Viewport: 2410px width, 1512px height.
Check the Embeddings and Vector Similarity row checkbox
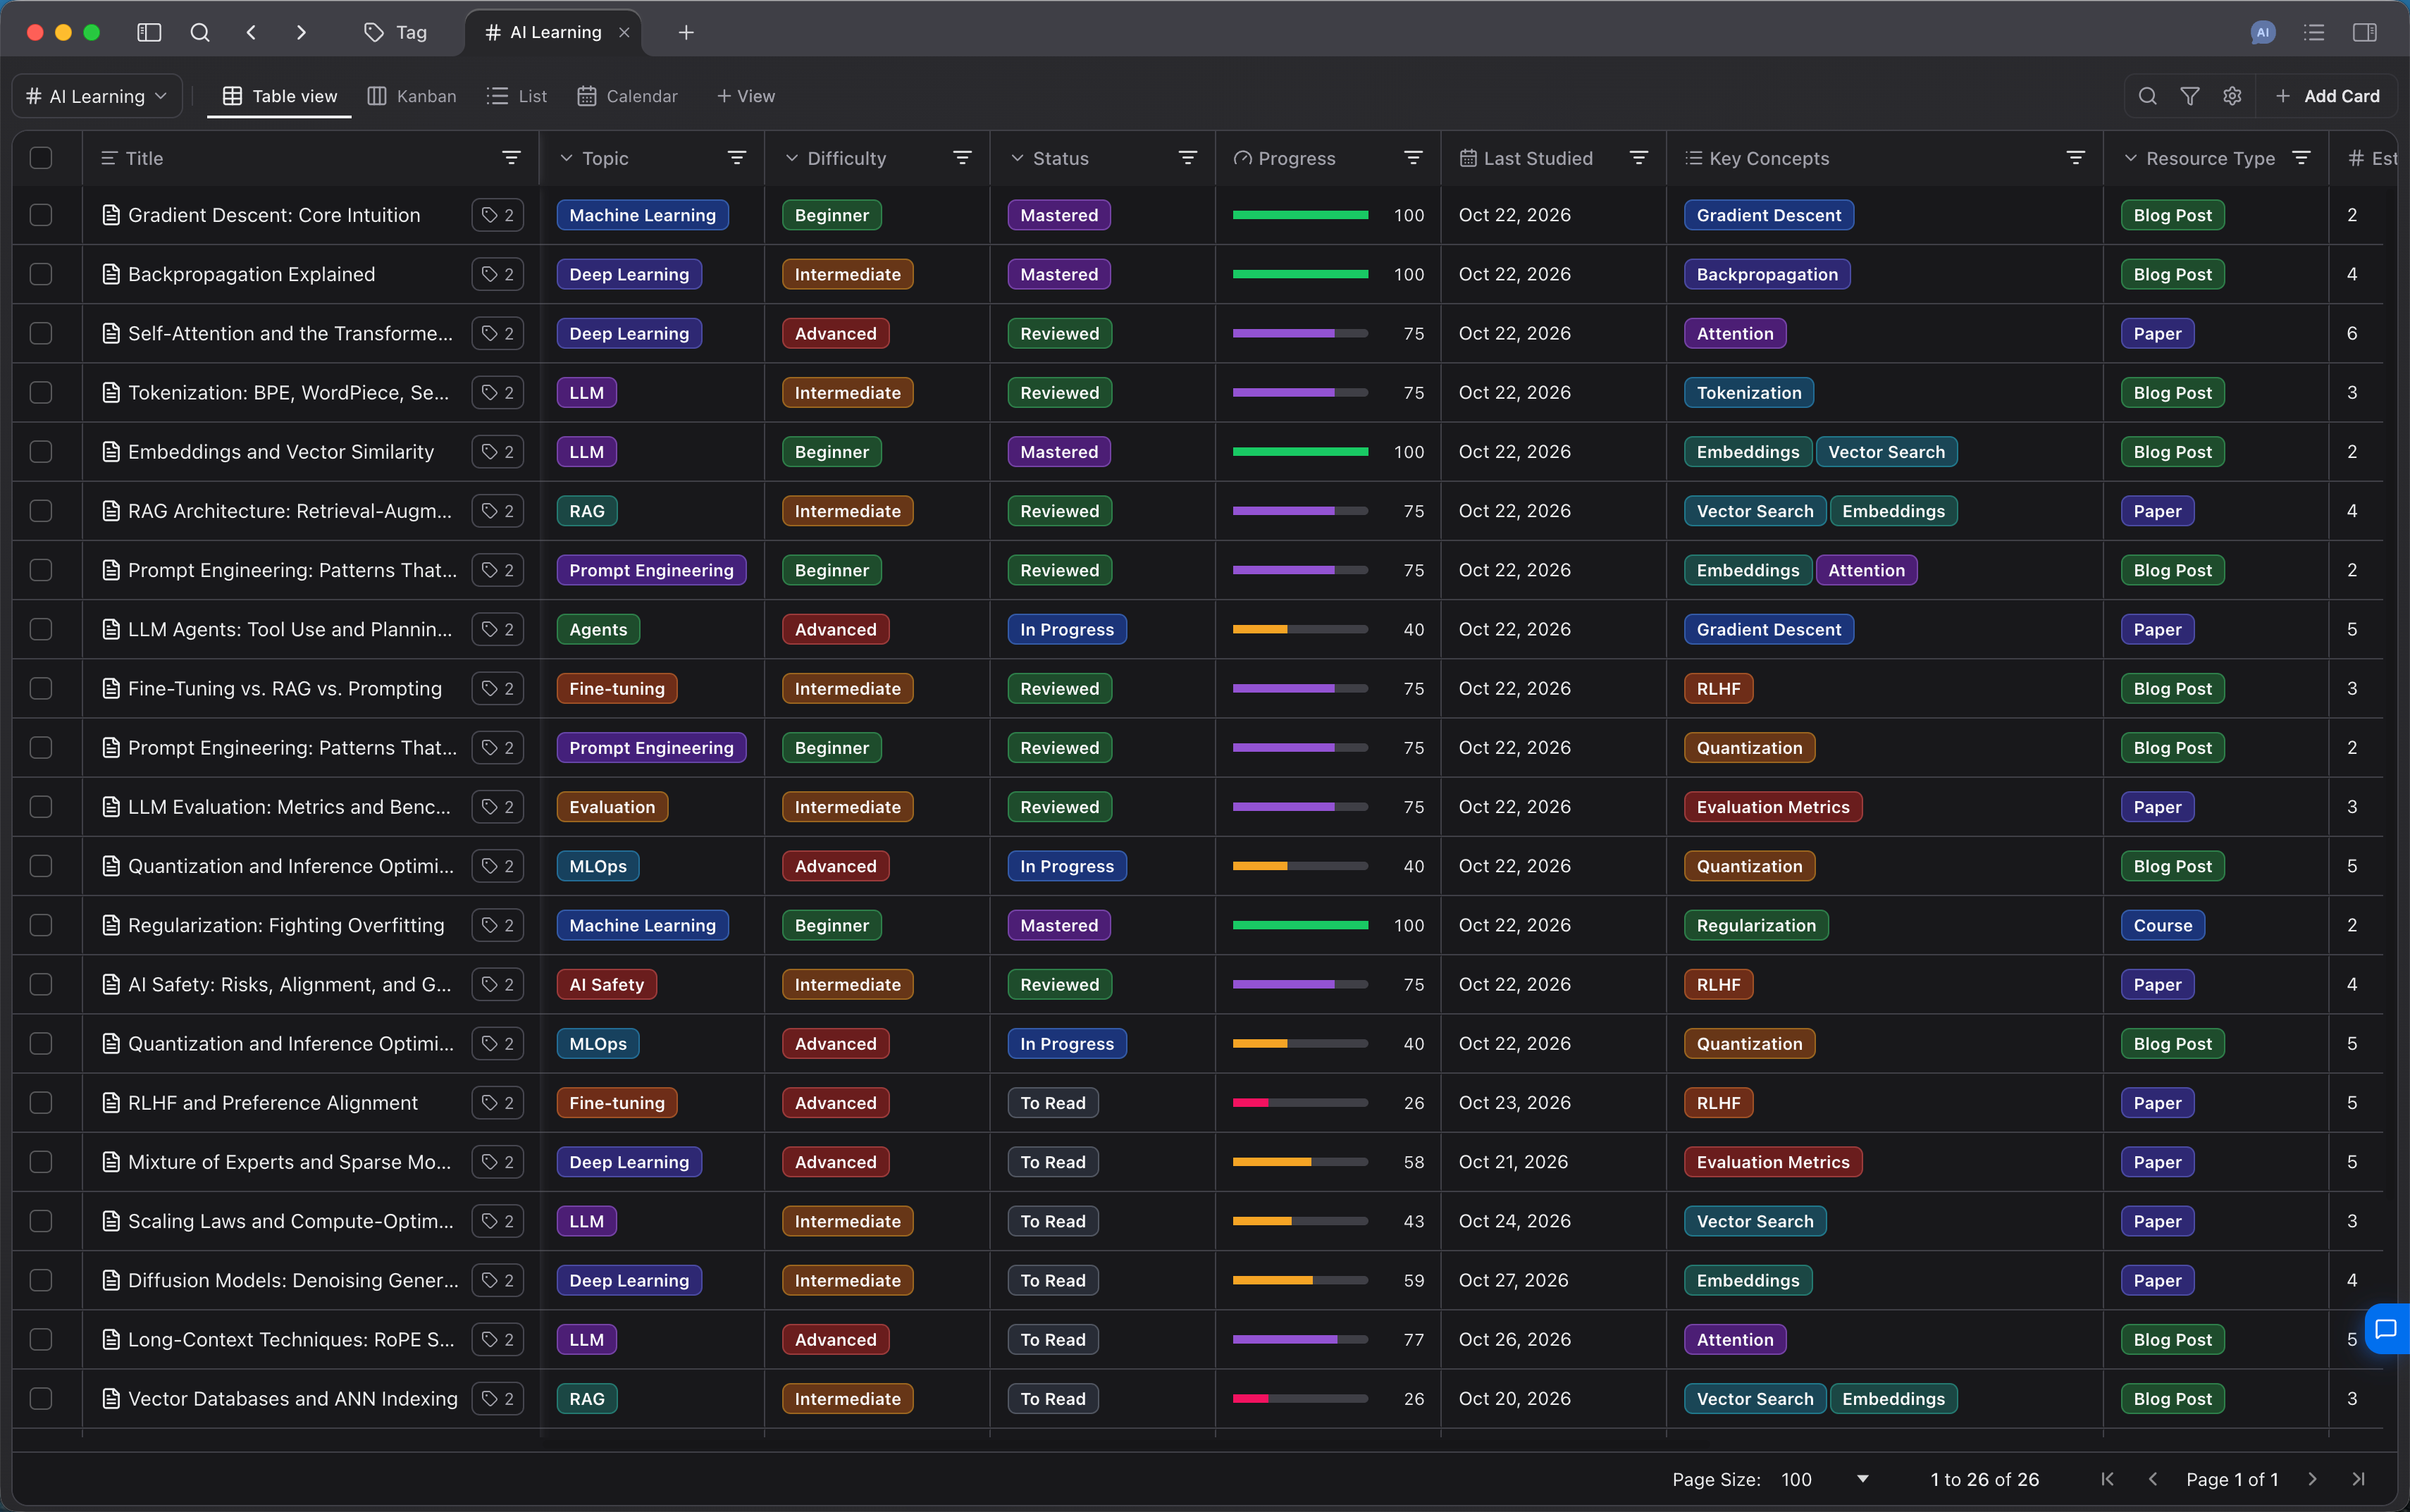[41, 452]
